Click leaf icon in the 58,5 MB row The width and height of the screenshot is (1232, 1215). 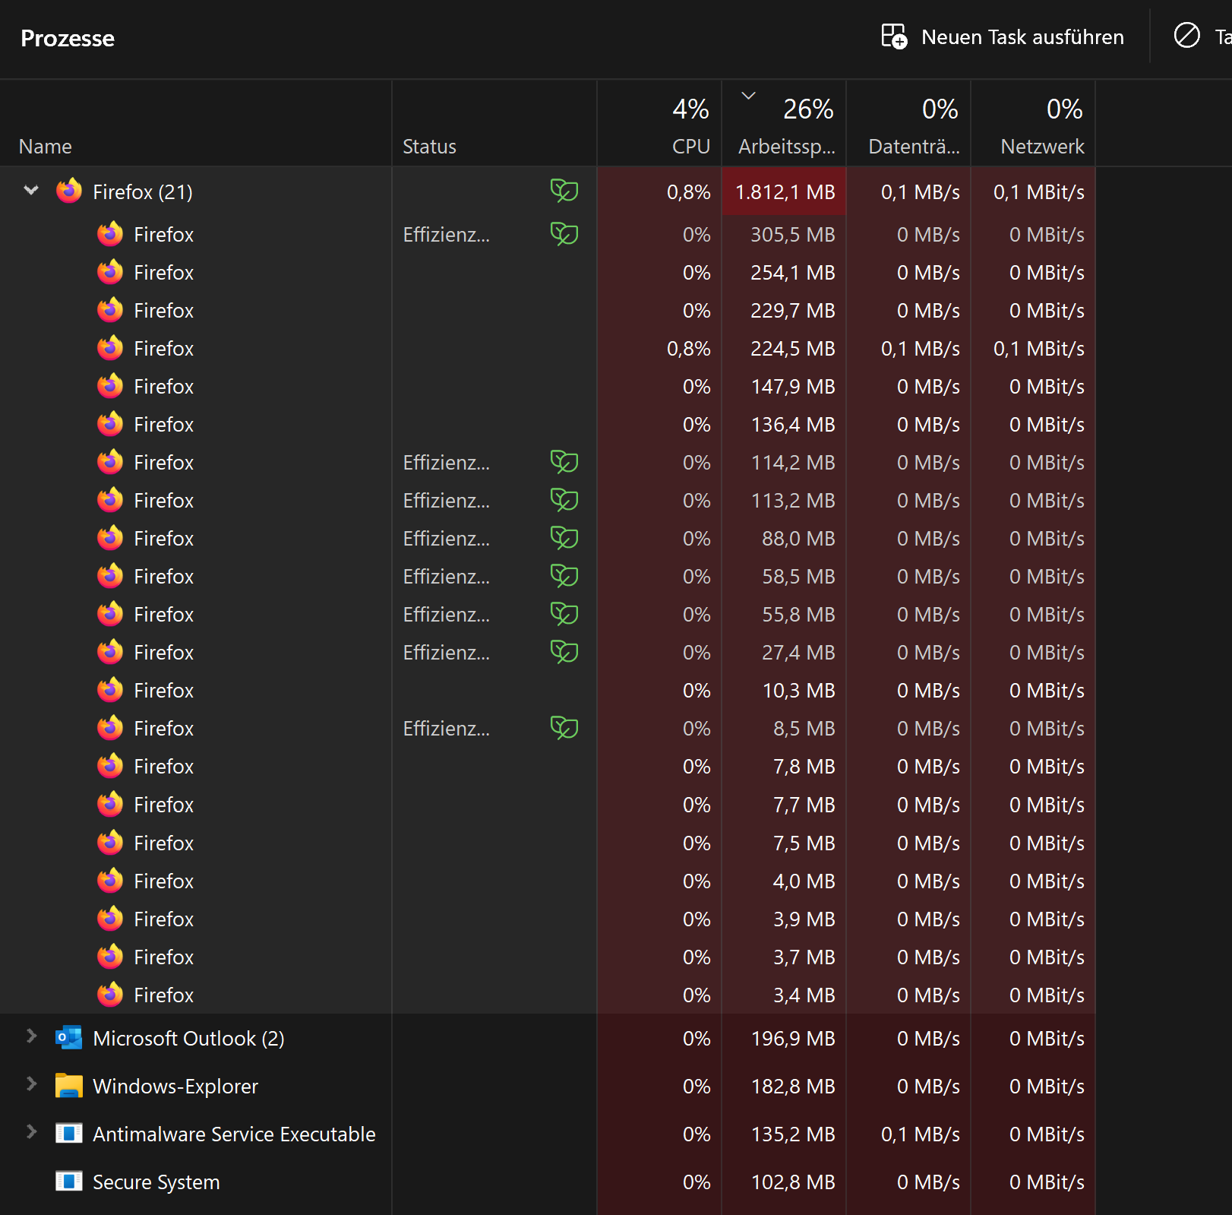point(564,576)
